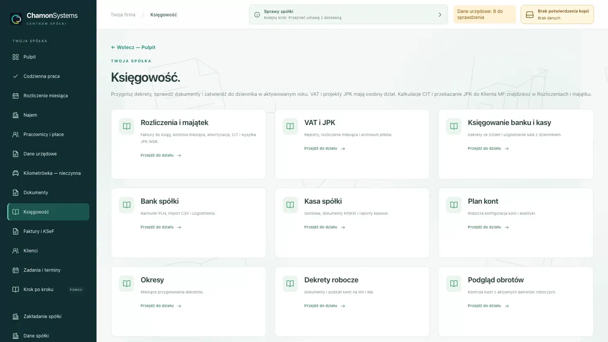Click the people icon beside Pracownicy i płace
Viewport: 608px width, 342px height.
pyautogui.click(x=15, y=134)
